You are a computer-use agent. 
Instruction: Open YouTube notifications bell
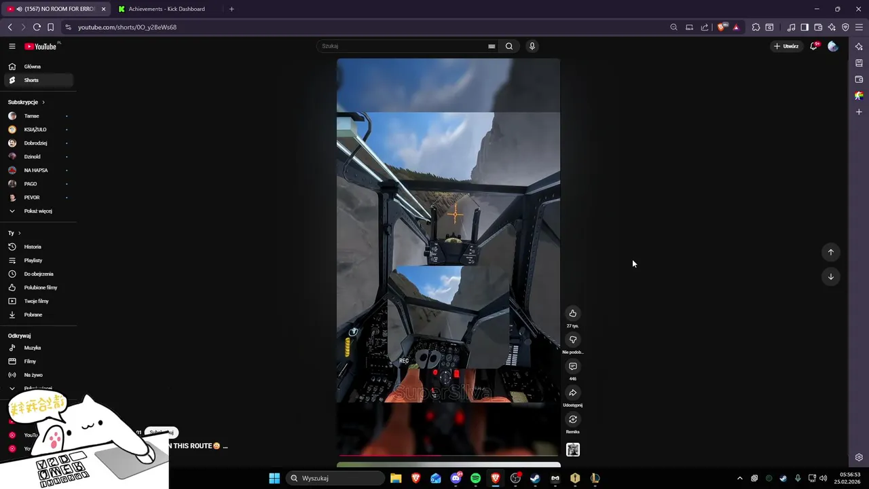tap(814, 46)
